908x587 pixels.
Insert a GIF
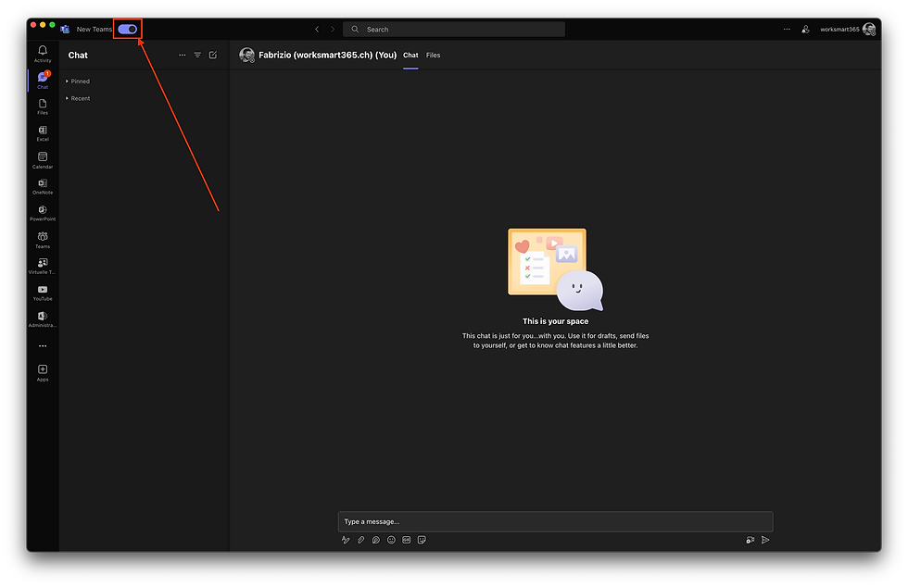click(407, 540)
